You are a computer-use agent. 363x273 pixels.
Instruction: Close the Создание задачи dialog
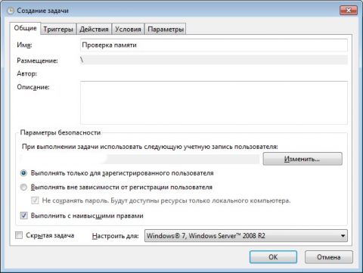[349, 10]
